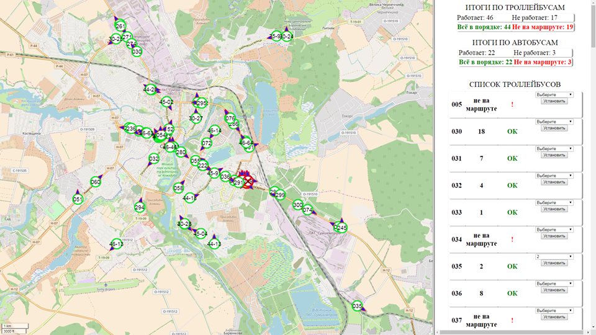Select map marker 280
Image resolution: width=596 pixels, height=335 pixels.
click(x=181, y=153)
